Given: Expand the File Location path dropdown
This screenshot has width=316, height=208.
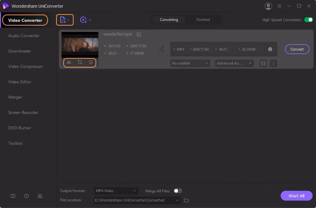Looking at the screenshot, I should point(177,200).
